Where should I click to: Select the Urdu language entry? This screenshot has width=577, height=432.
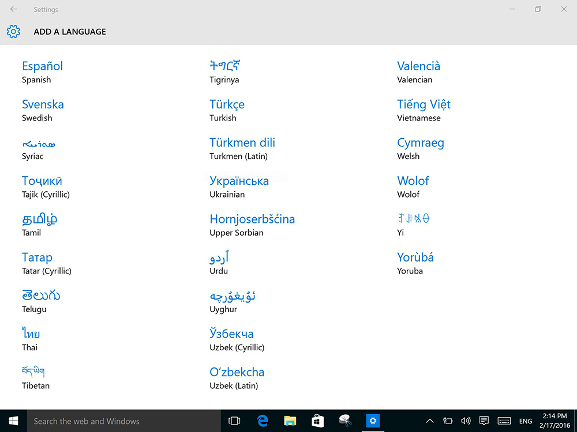pyautogui.click(x=219, y=263)
